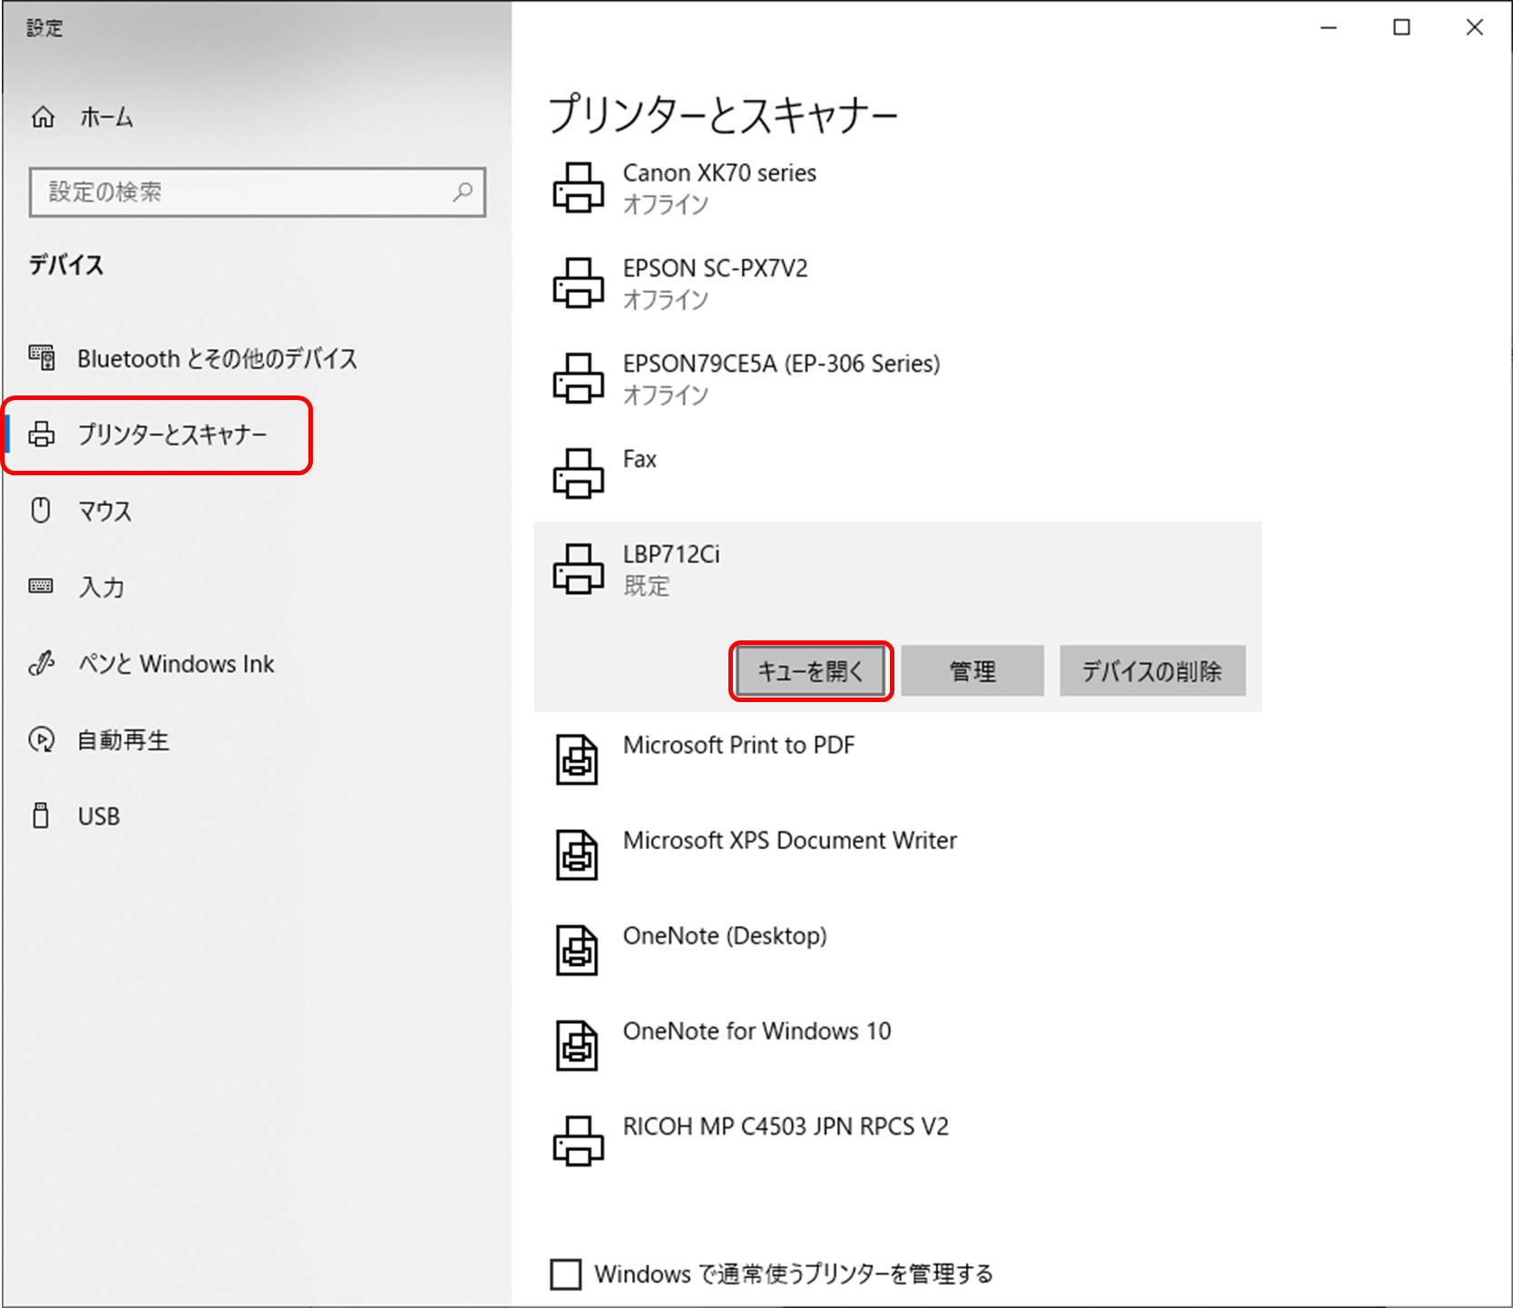This screenshot has width=1513, height=1308.
Task: Click the 設定の検索 search field
Action: tap(258, 191)
